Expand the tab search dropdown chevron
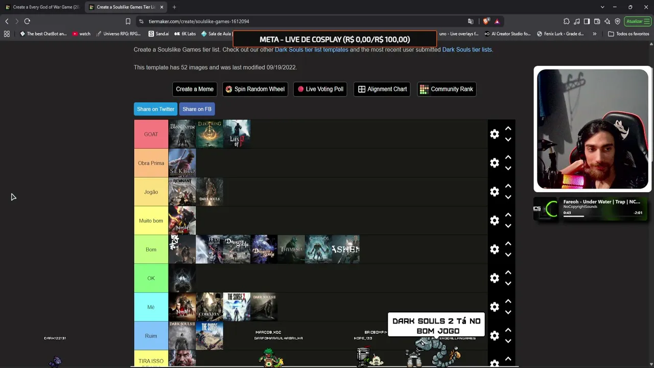 tap(602, 7)
